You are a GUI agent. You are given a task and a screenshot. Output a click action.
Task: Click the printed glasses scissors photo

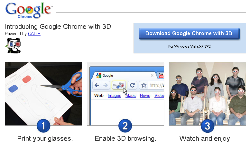pos(43,93)
